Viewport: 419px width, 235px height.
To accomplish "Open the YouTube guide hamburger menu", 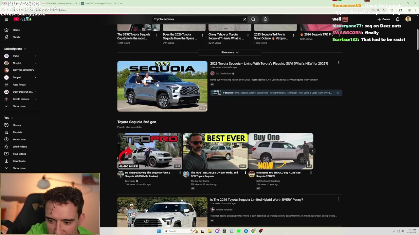I will [x=6, y=19].
